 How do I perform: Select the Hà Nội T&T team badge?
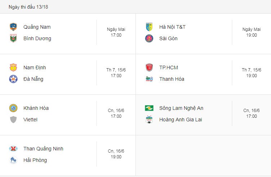[x=149, y=27]
